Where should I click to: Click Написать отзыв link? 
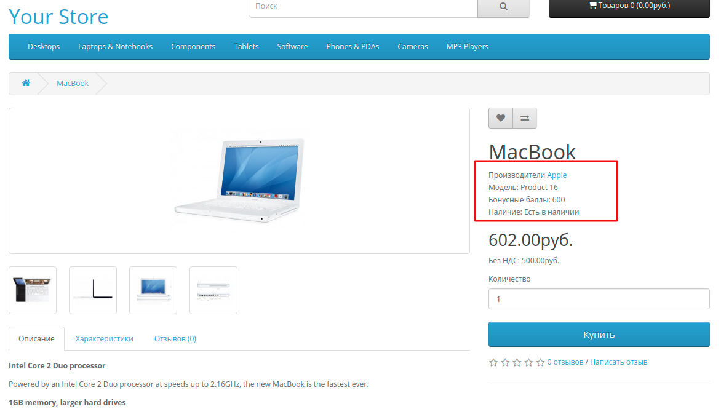618,362
